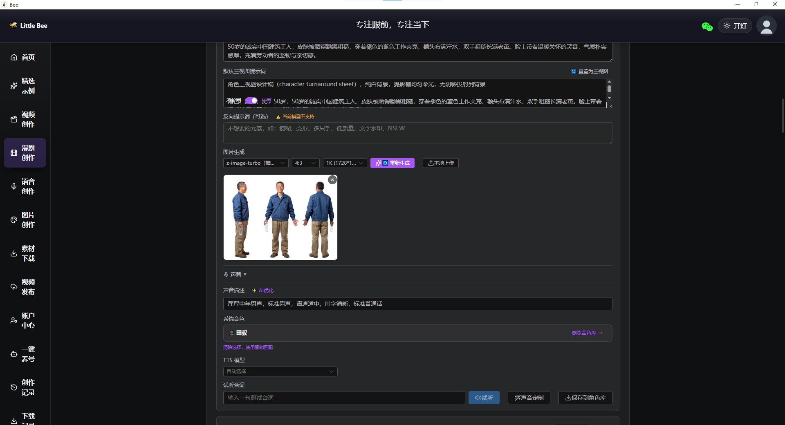Click the 声音定制 button

(x=529, y=398)
